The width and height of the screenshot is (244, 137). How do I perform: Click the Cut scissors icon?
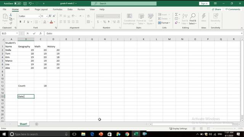tap(11, 15)
